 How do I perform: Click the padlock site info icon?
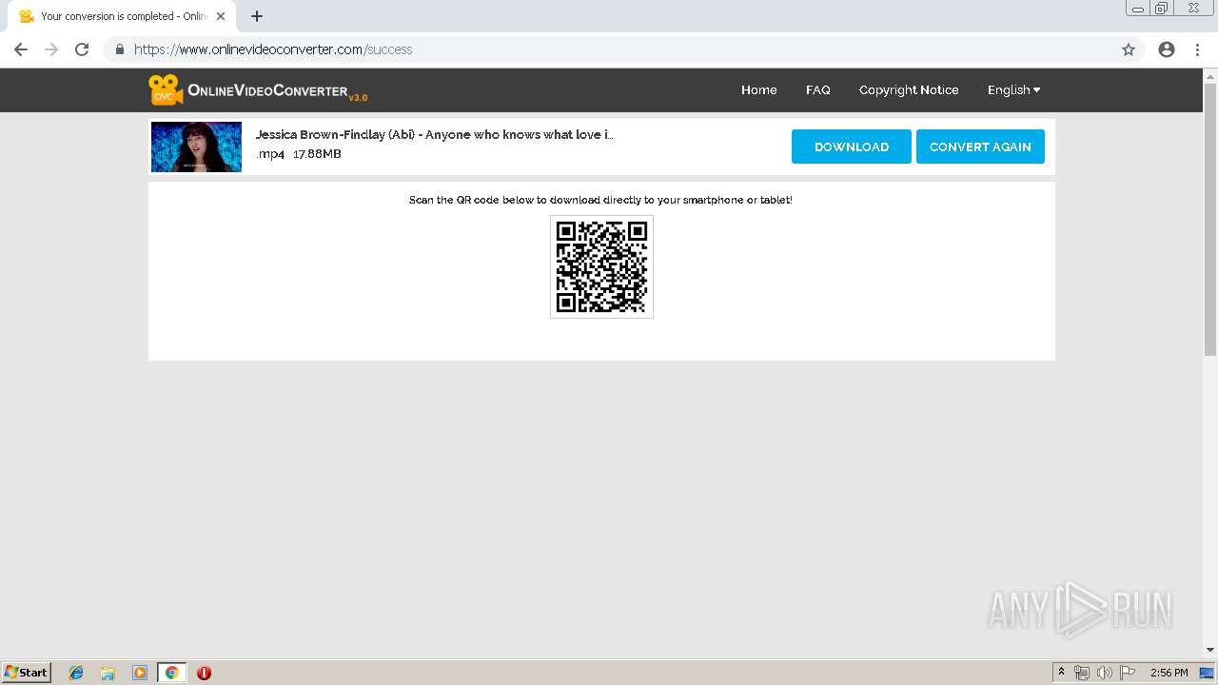tap(119, 49)
